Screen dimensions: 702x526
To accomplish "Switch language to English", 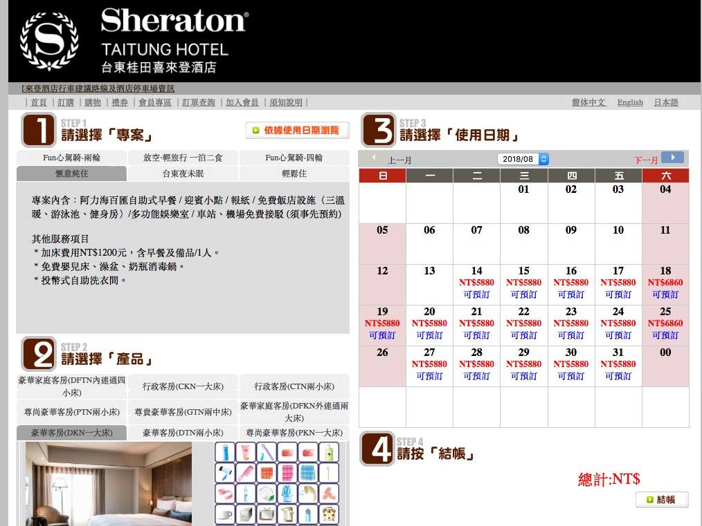I will coord(630,102).
